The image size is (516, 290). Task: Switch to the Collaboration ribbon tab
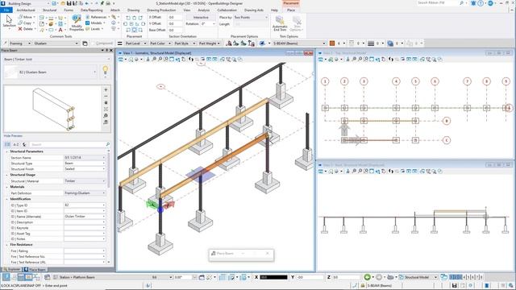pyautogui.click(x=227, y=10)
